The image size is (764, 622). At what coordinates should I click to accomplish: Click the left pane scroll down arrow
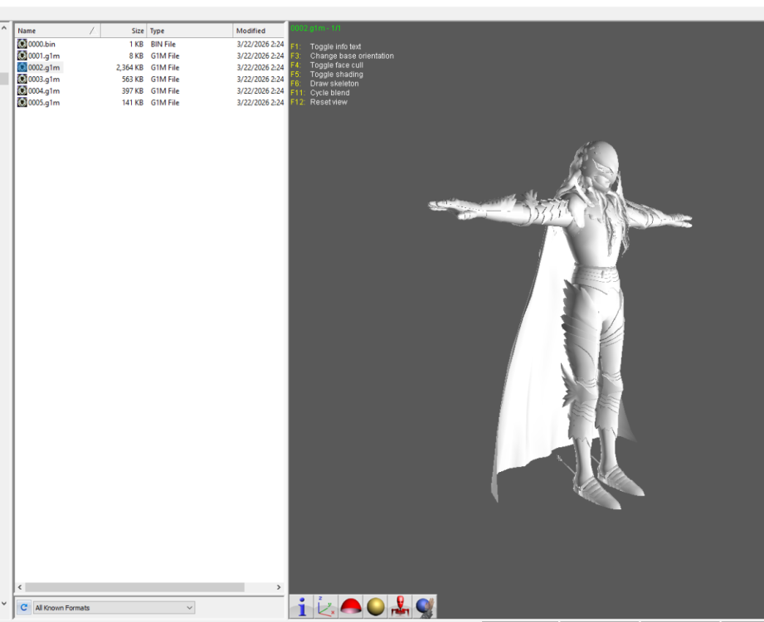pos(4,604)
